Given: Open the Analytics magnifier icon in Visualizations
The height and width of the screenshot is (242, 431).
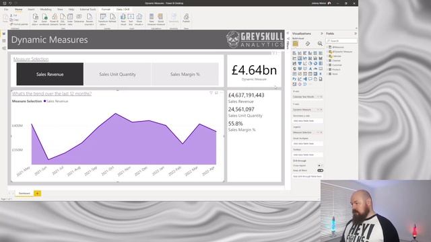Looking at the screenshot, I should tap(320, 44).
